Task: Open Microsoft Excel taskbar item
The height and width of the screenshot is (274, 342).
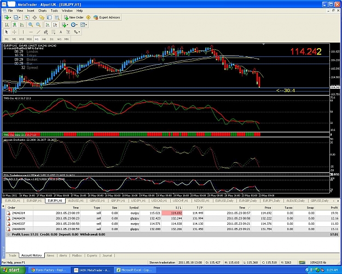Action: 135,270
